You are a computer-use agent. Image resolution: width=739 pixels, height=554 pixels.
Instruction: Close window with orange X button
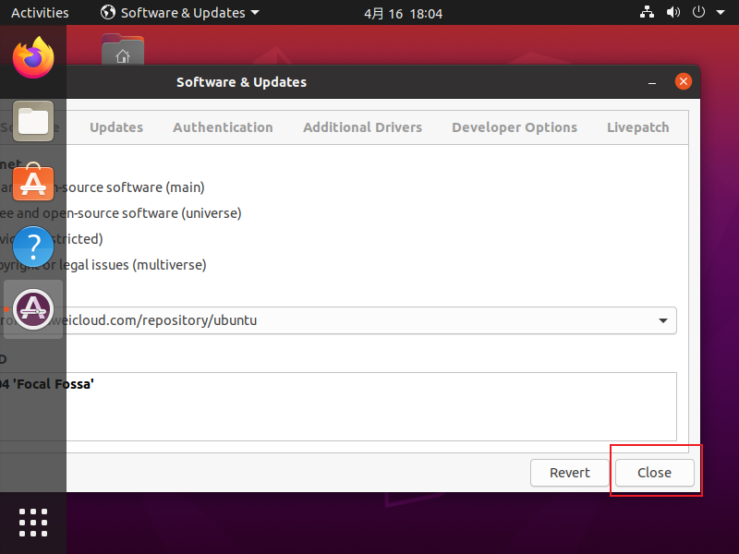pos(683,81)
